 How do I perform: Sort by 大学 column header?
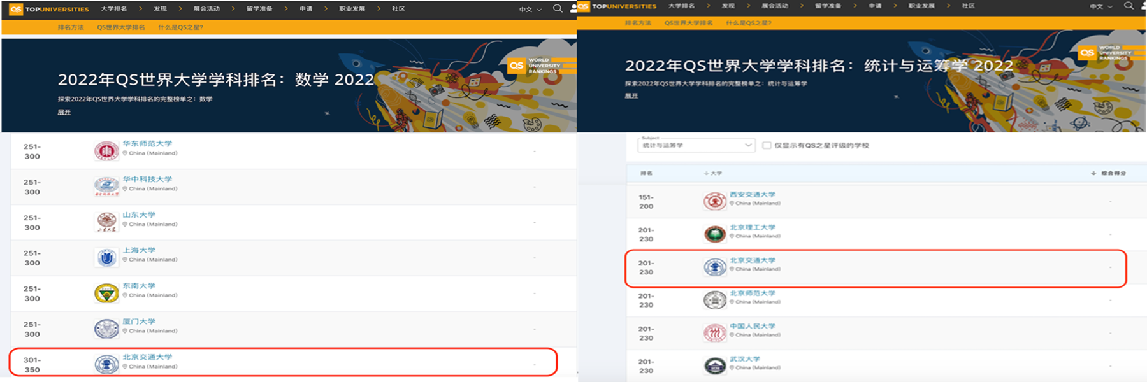pyautogui.click(x=714, y=173)
